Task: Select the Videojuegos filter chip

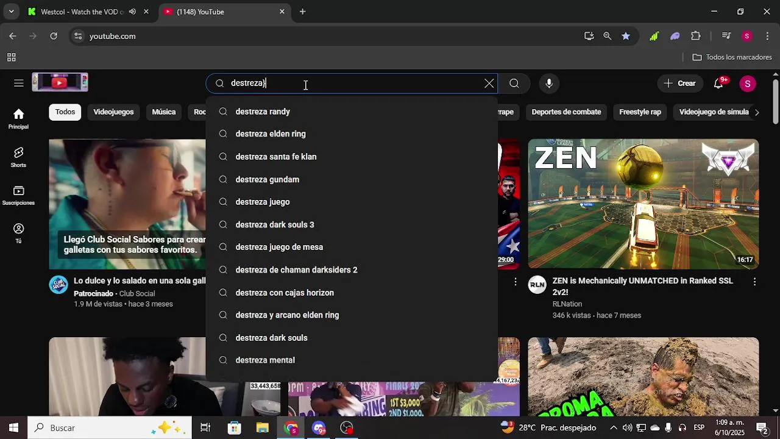Action: (x=113, y=112)
